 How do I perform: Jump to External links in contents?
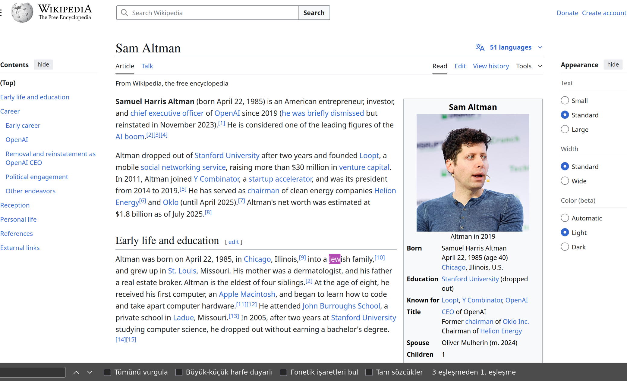(x=20, y=248)
